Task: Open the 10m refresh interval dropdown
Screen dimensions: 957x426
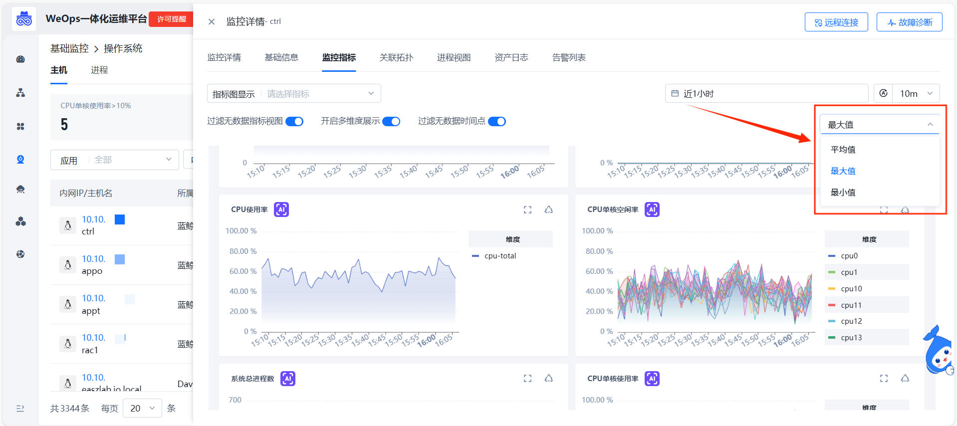Action: click(x=916, y=94)
